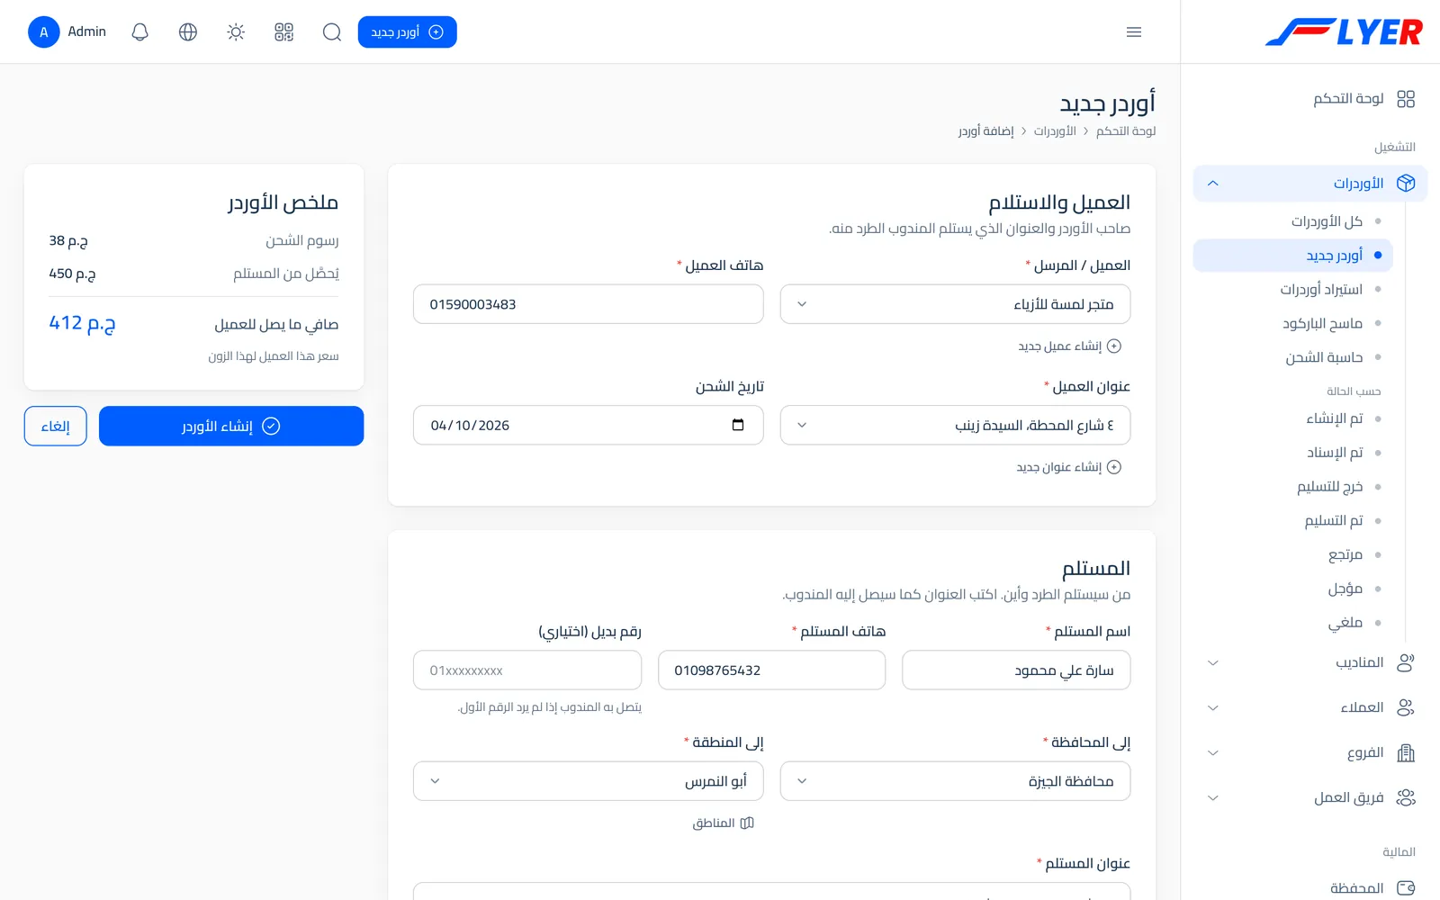Open the Admin user avatar
The height and width of the screenshot is (900, 1440).
(x=43, y=31)
